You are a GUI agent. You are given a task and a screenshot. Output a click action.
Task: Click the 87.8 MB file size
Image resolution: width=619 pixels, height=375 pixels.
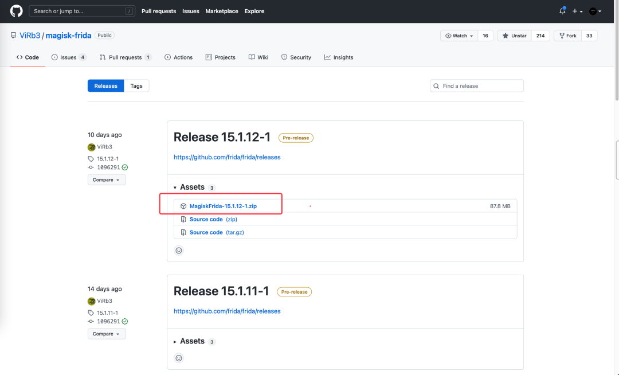[x=500, y=206]
